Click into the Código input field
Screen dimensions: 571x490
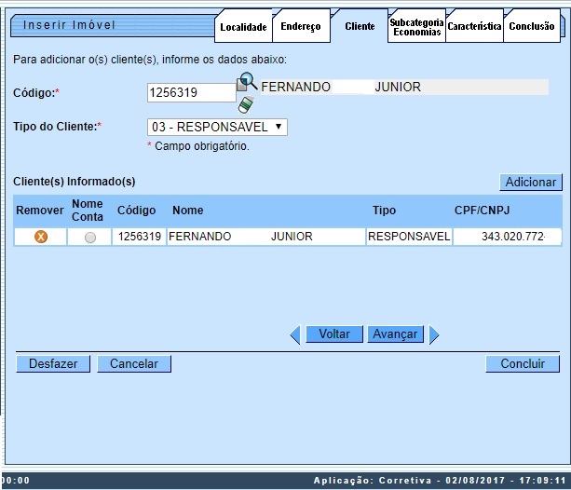click(x=191, y=92)
